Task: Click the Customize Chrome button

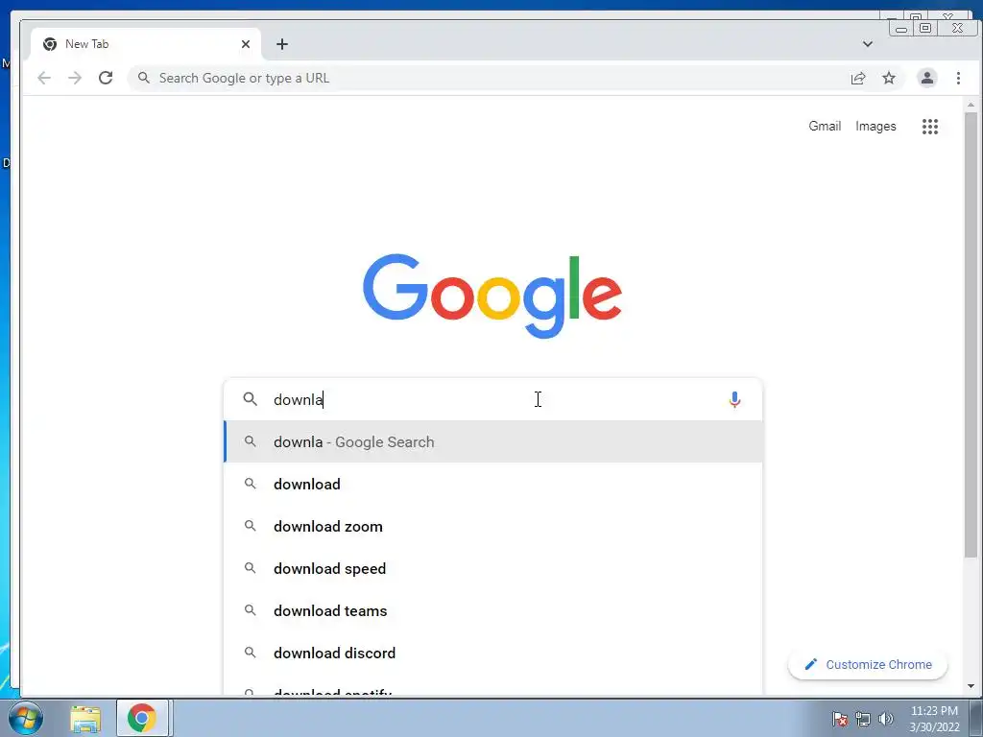Action: point(868,664)
